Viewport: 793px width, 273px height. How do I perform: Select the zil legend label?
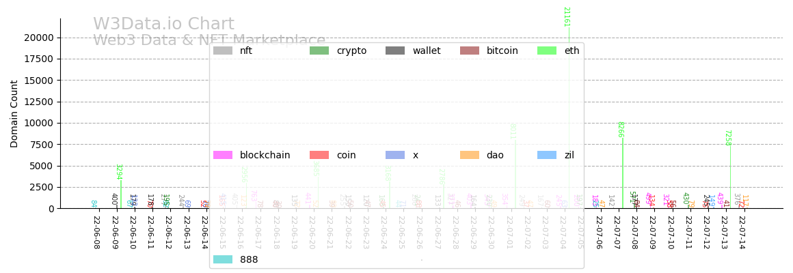point(571,155)
